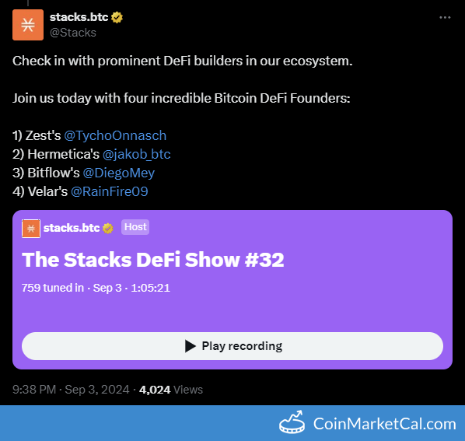Click the 4,024 Views count
Viewport: 465px width, 441px height.
[x=171, y=390]
